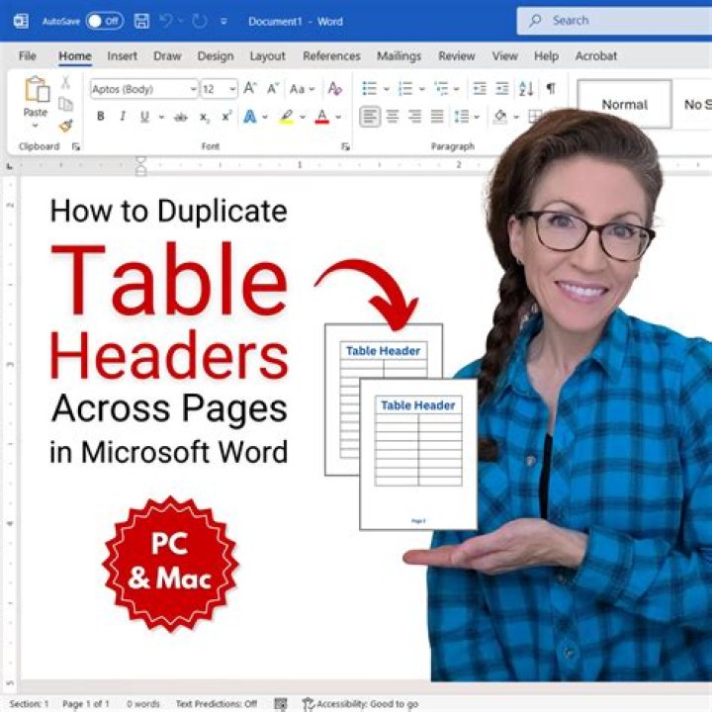This screenshot has height=712, width=712.
Task: Switch to the References tab
Action: point(331,55)
